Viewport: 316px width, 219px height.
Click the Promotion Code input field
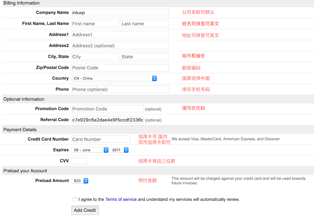107,109
